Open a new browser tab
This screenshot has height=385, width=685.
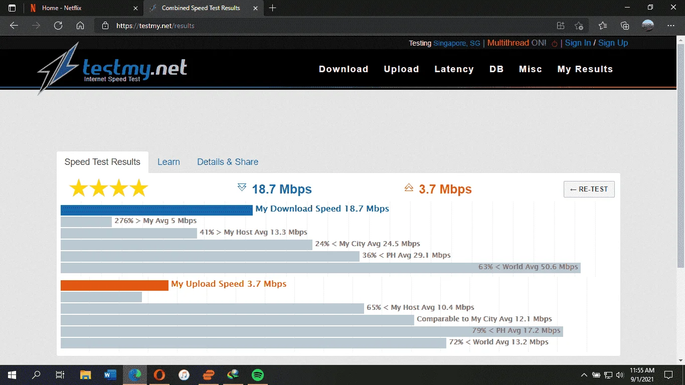pos(273,8)
